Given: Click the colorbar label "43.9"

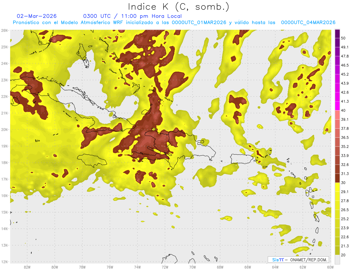Looking at the screenshot, I should click(x=345, y=83).
